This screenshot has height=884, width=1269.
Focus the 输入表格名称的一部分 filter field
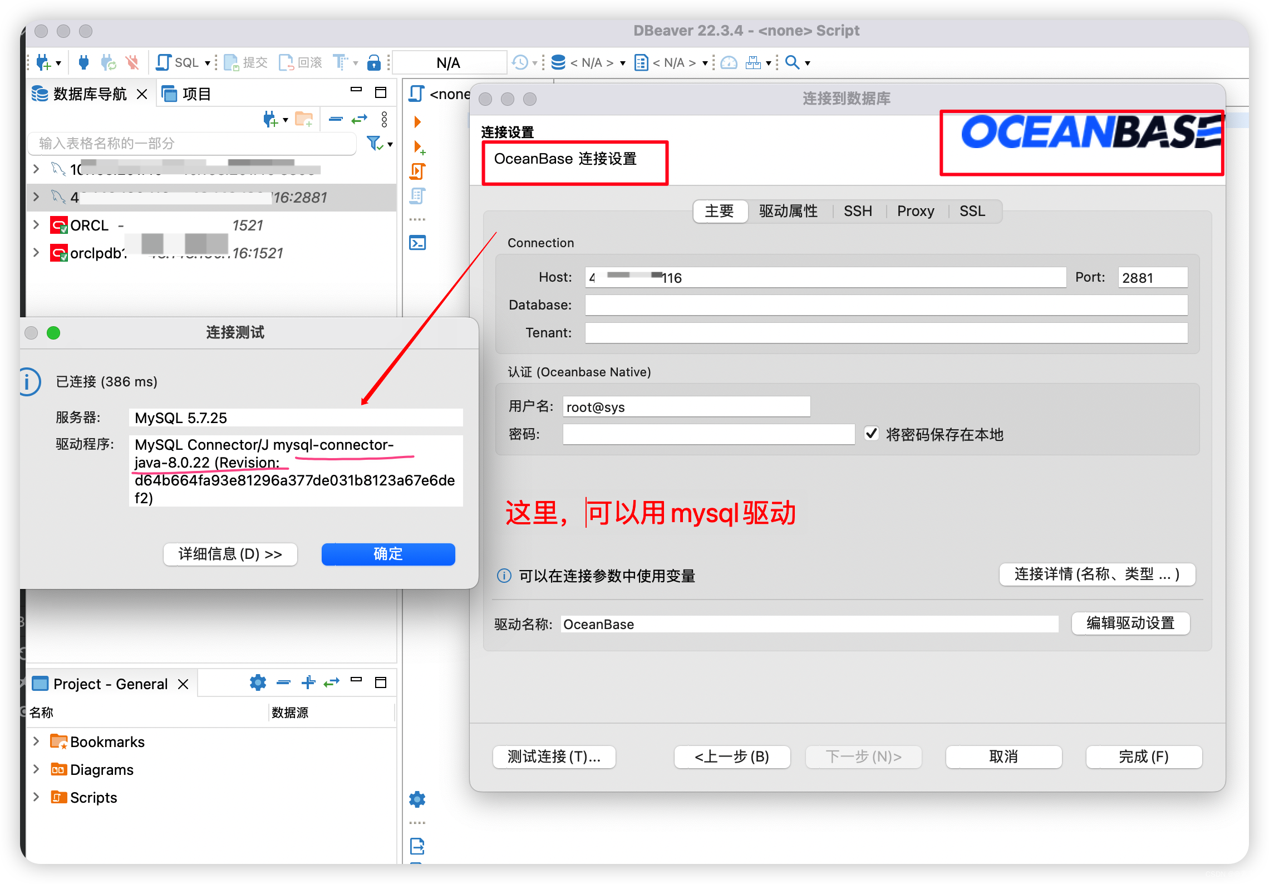192,144
